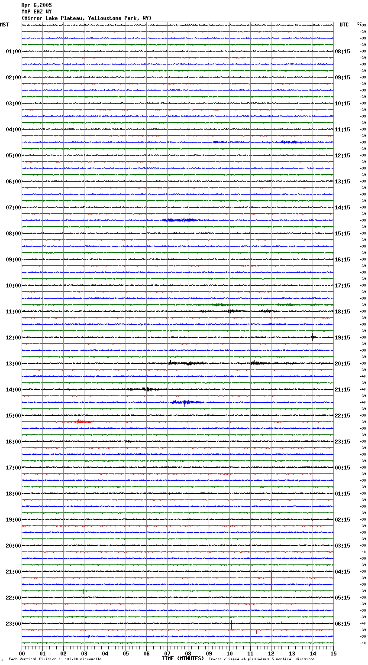Click the 04:15 UTC time label
Viewport: 368px width, 665px height.
(342, 572)
